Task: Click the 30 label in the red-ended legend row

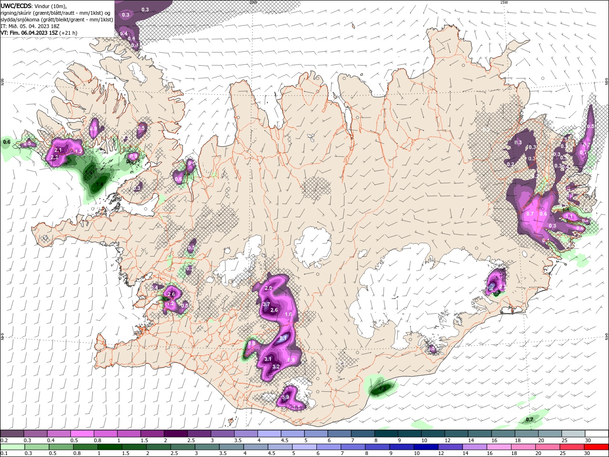Action: pos(588,453)
